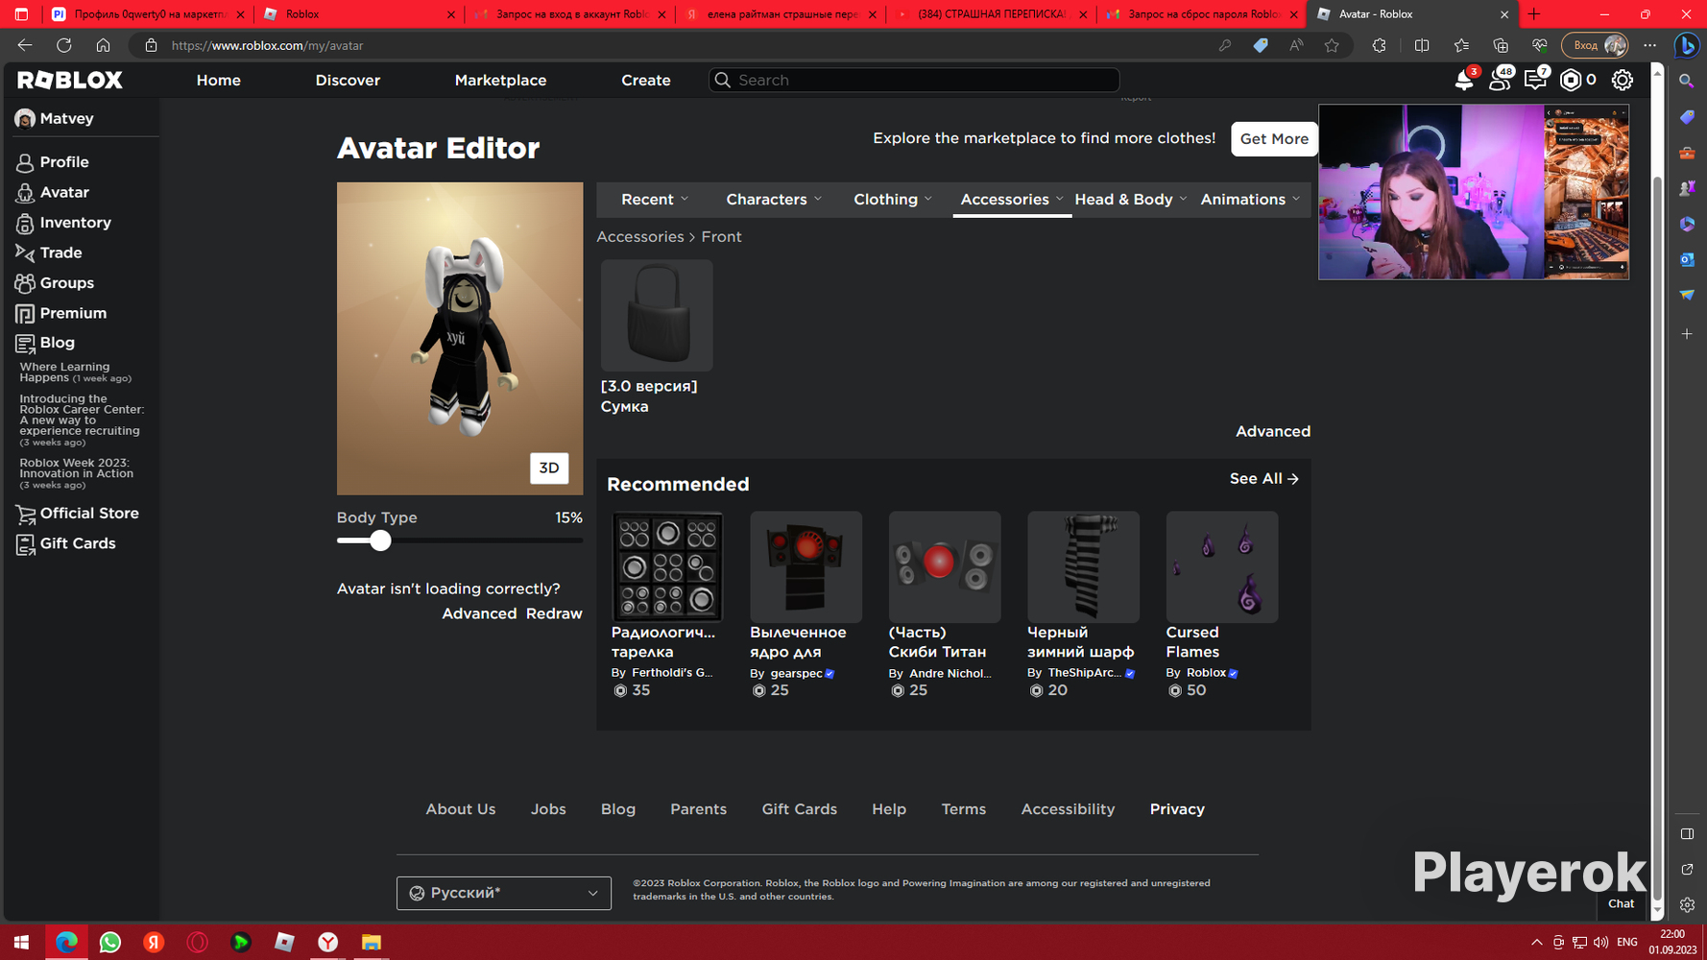
Task: Open Opera browser from taskbar
Action: (x=197, y=942)
